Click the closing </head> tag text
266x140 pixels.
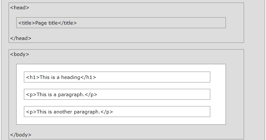[20, 38]
